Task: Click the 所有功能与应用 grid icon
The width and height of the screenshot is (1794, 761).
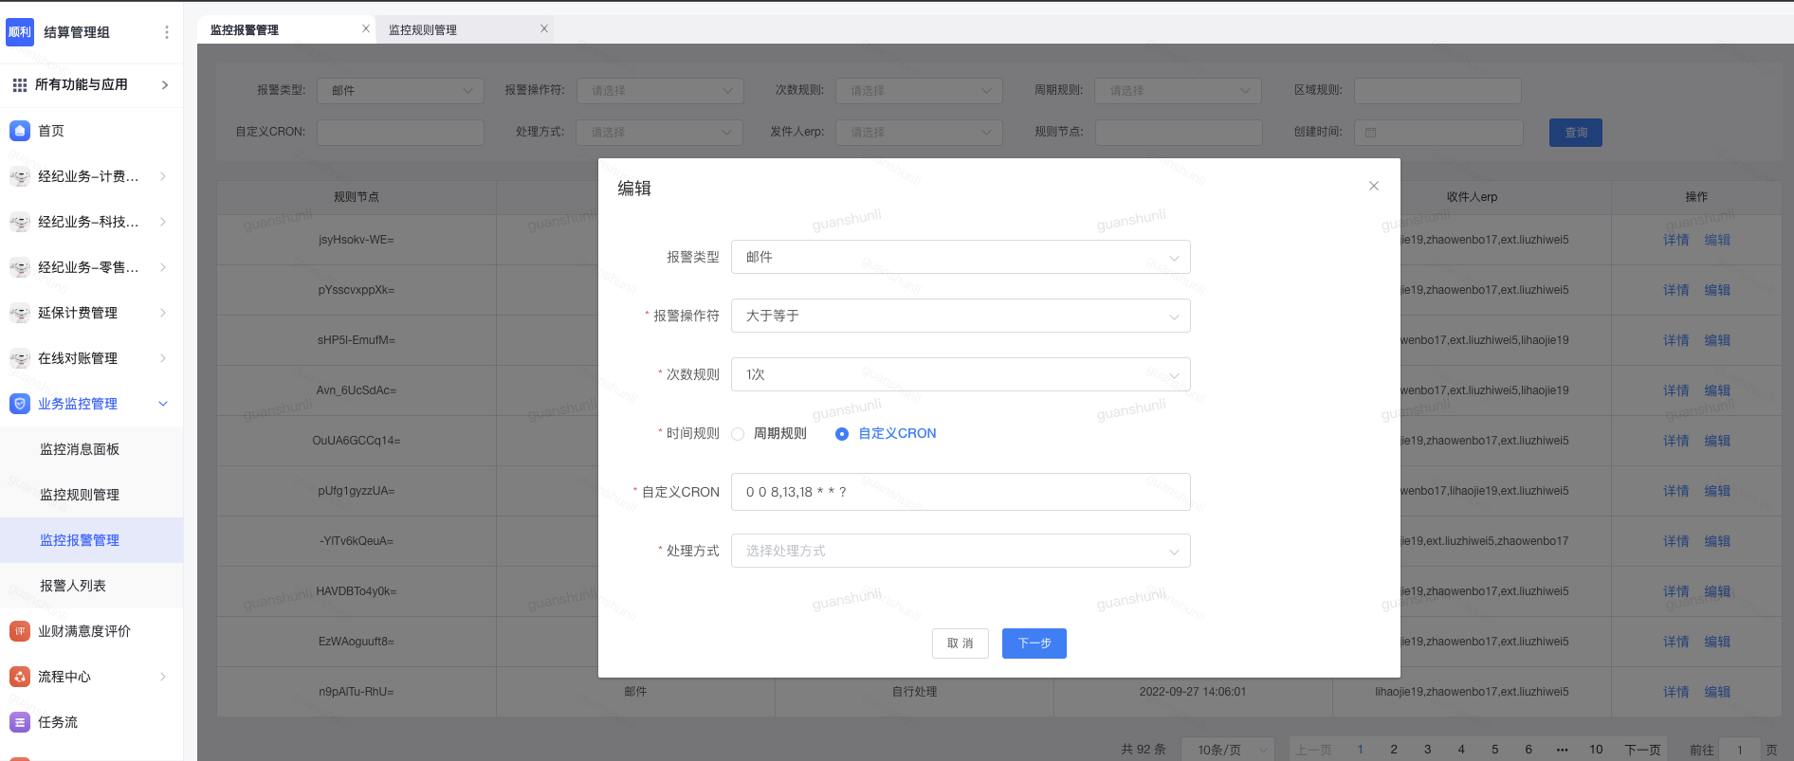Action: 20,85
